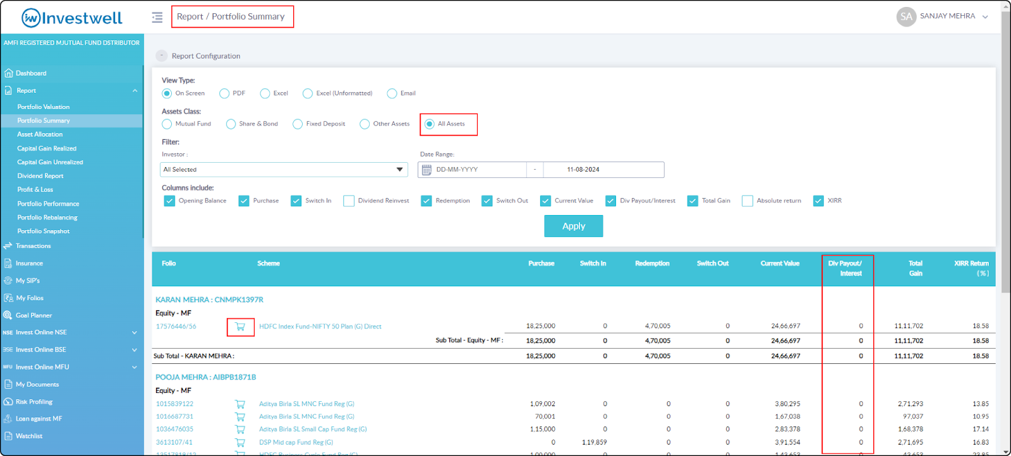
Task: Toggle Purchase column checkbox
Action: pyautogui.click(x=244, y=201)
